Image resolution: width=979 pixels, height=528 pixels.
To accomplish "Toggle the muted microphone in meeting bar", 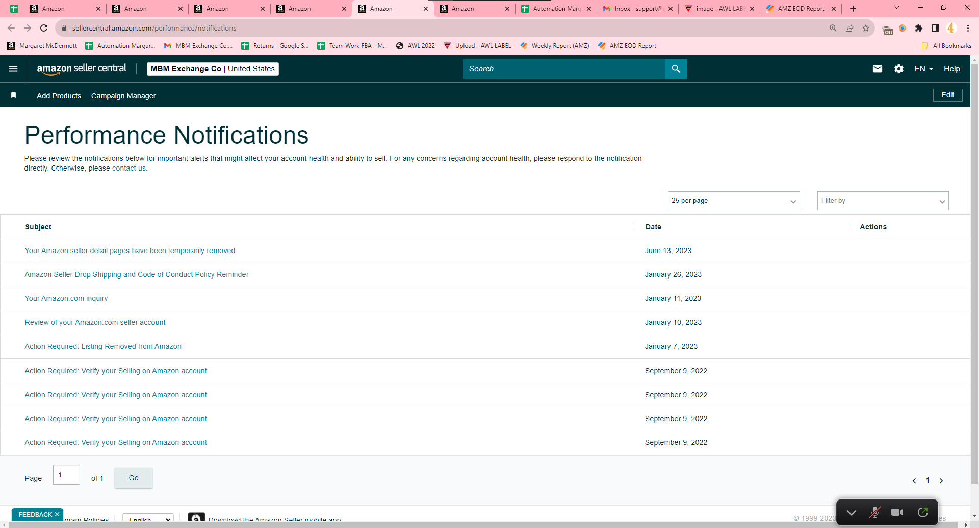I will click(x=874, y=512).
